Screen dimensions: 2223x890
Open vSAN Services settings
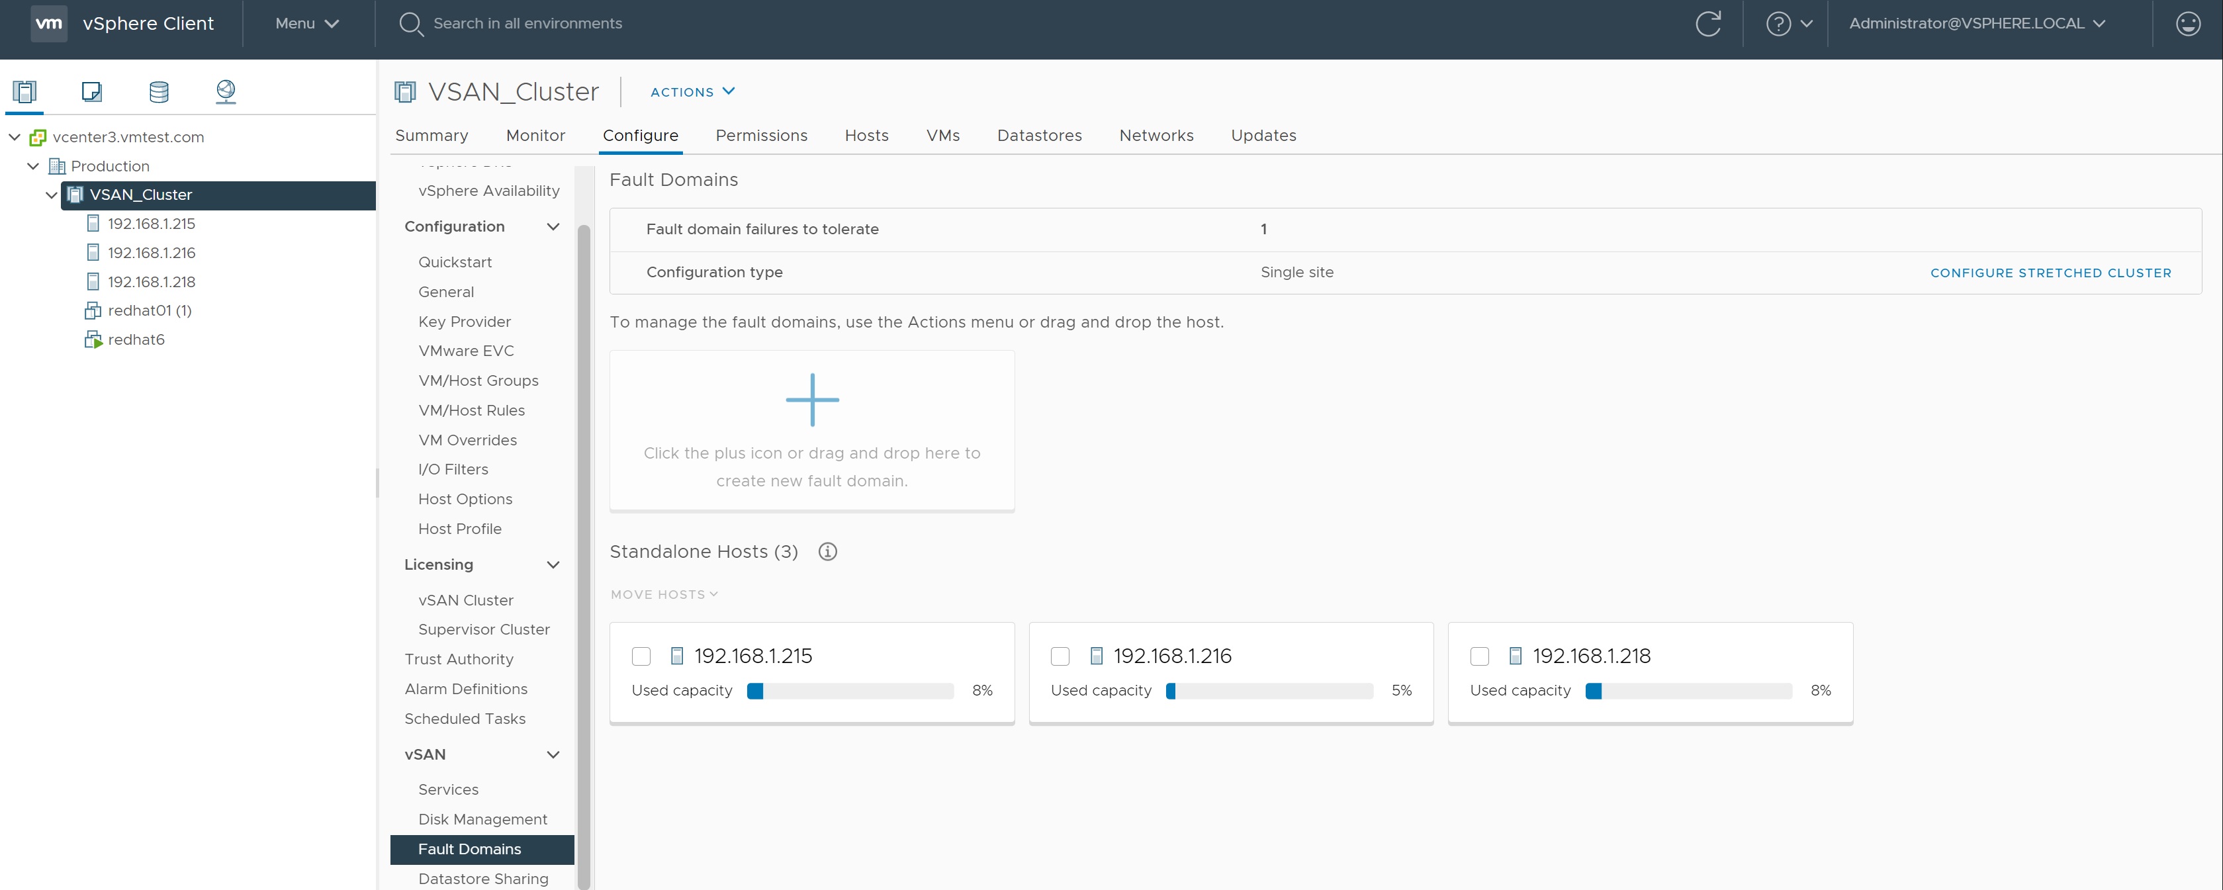[x=448, y=790]
